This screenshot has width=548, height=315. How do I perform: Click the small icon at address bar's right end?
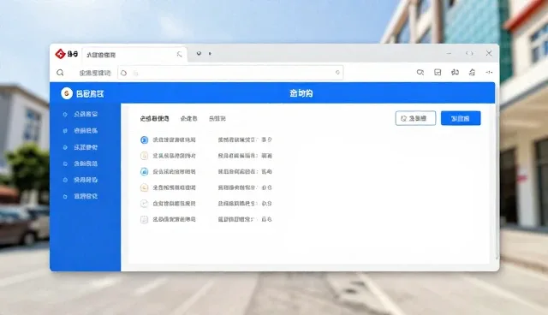[337, 72]
